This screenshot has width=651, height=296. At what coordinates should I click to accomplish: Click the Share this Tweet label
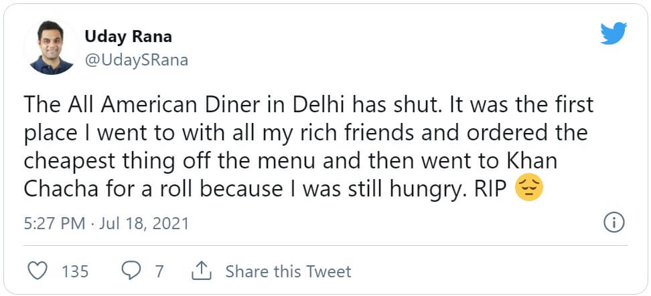click(x=288, y=272)
